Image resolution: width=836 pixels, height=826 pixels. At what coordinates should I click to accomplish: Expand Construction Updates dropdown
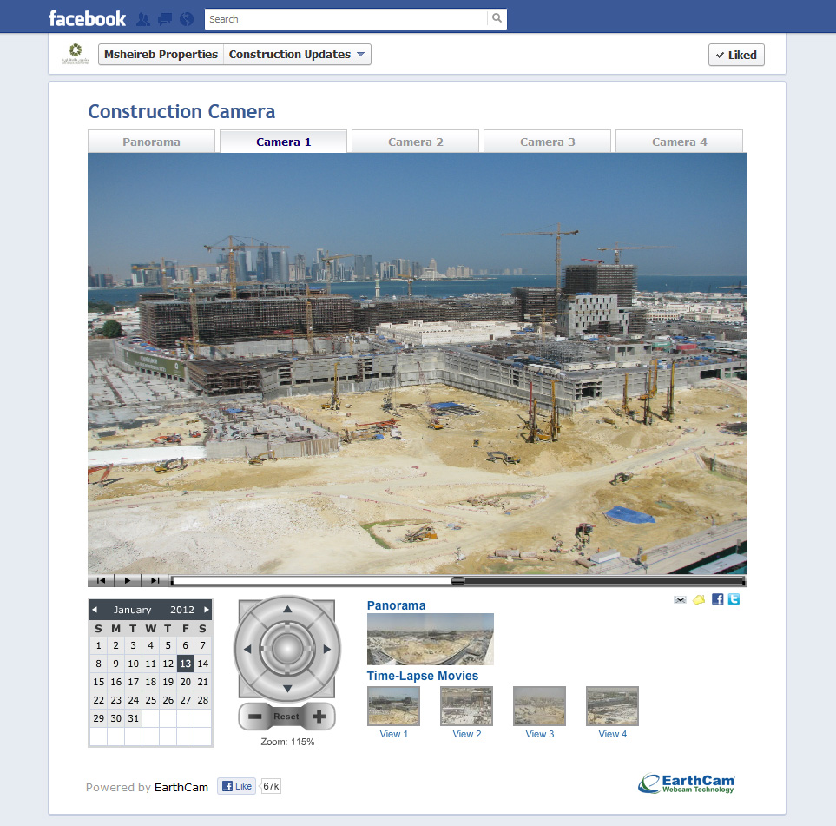pyautogui.click(x=297, y=55)
